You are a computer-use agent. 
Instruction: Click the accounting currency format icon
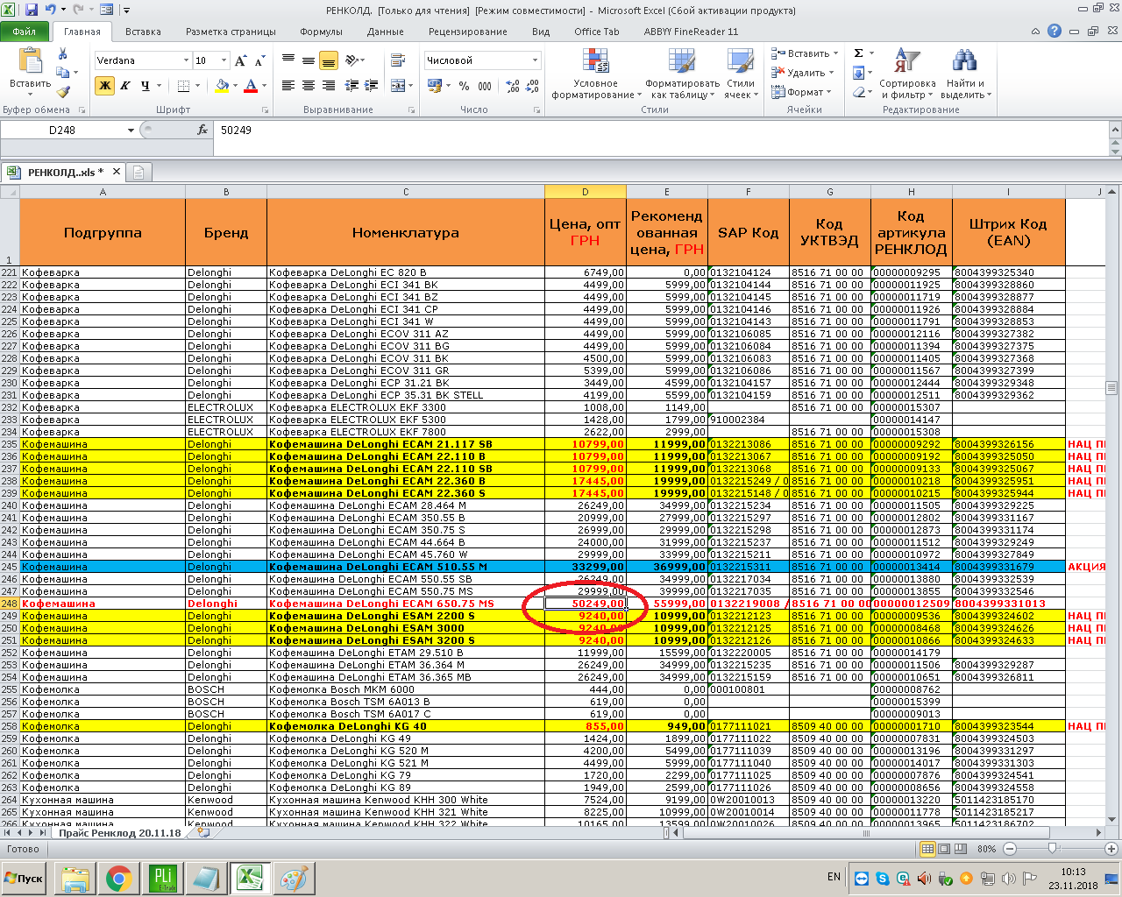point(434,86)
